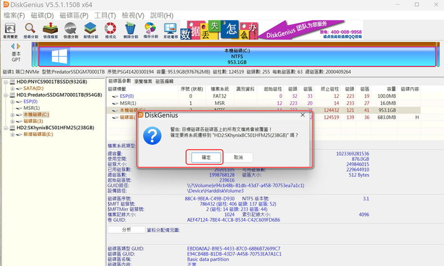444x266 pixels.
Task: Click the HD2 SKhynix disk icon in tree
Action: (12, 128)
